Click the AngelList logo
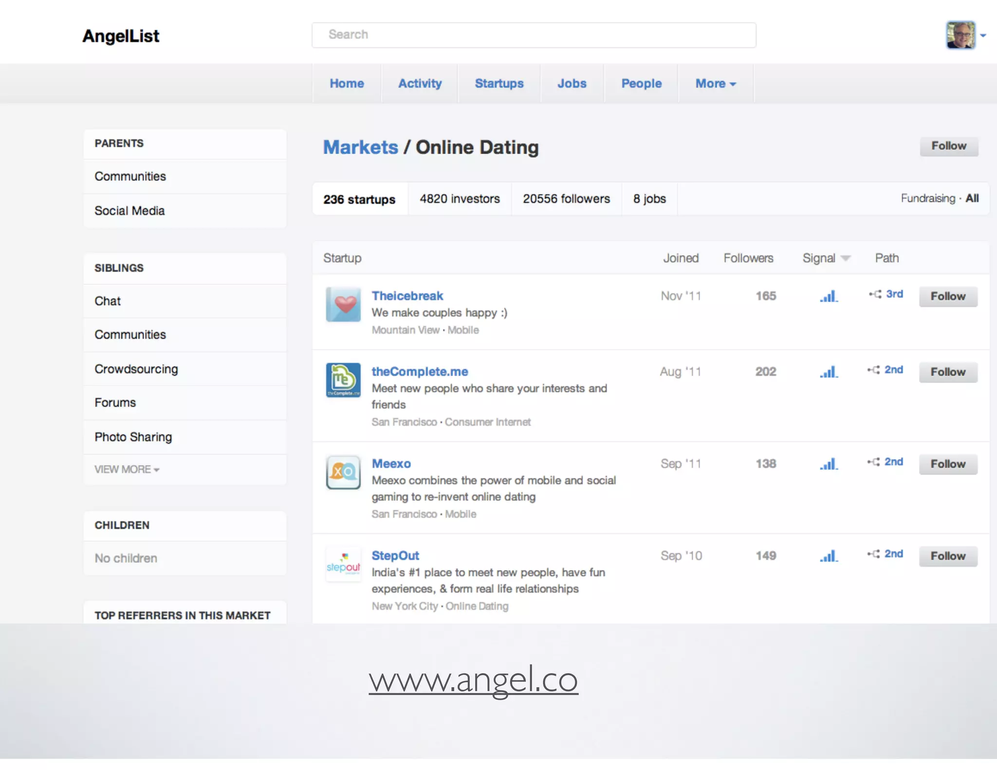 [x=121, y=36]
